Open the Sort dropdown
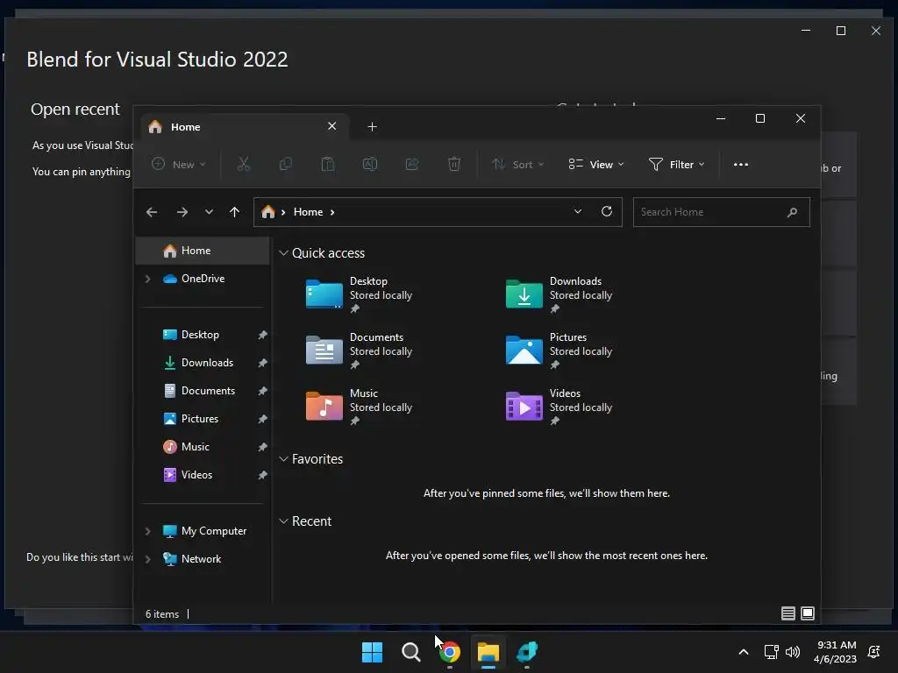The image size is (898, 673). click(517, 164)
